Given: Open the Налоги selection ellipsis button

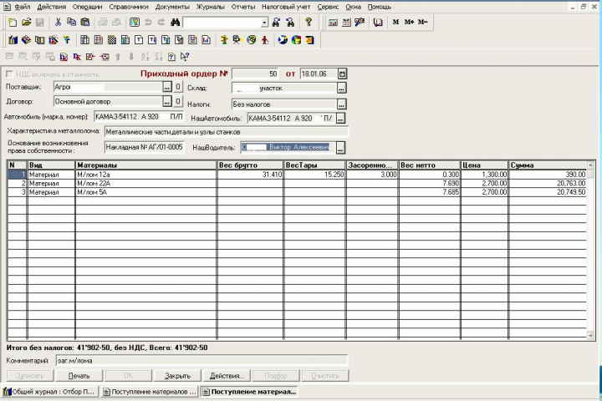Looking at the screenshot, I should pyautogui.click(x=341, y=104).
